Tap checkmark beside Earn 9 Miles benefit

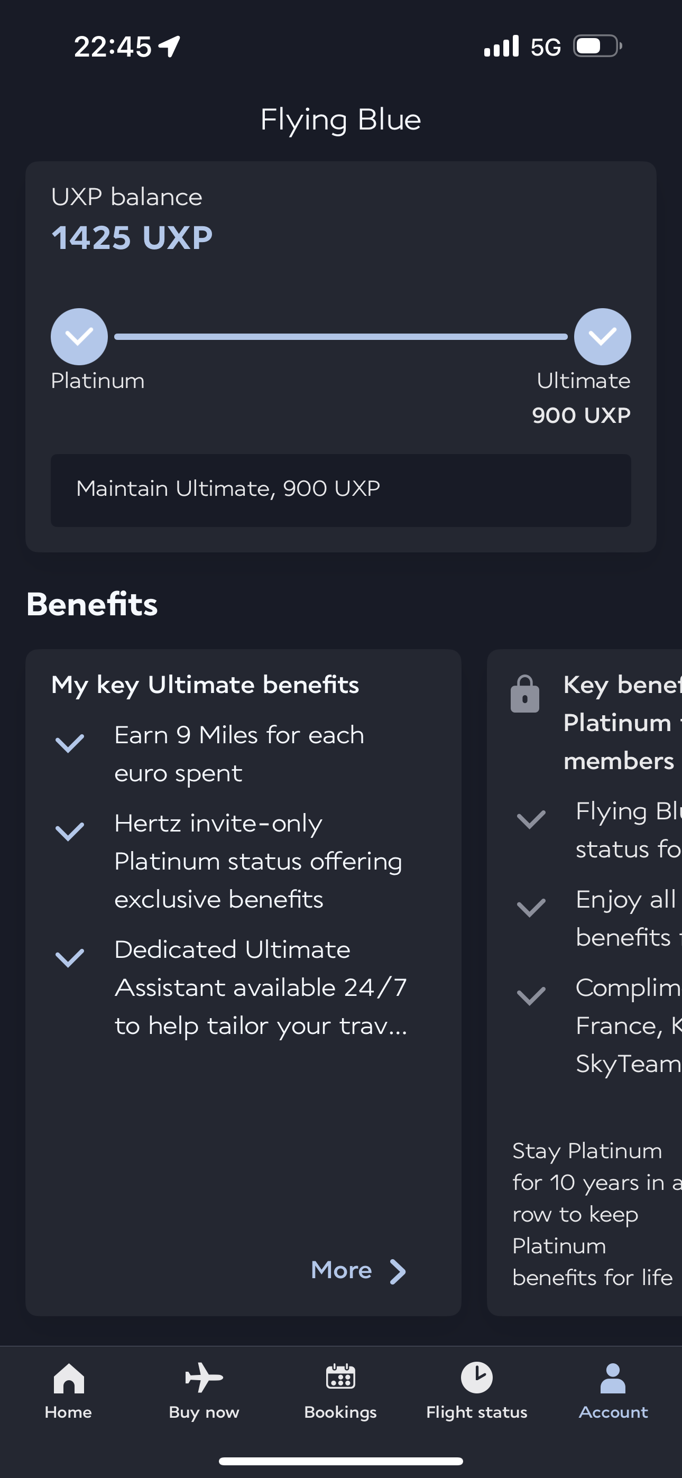pyautogui.click(x=69, y=743)
